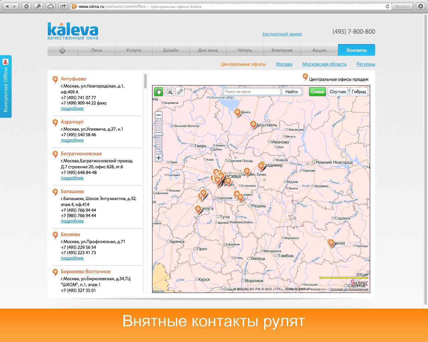428x342 pixels.
Task: Click the tile icon left of the Окна tab
Action: tap(62, 50)
